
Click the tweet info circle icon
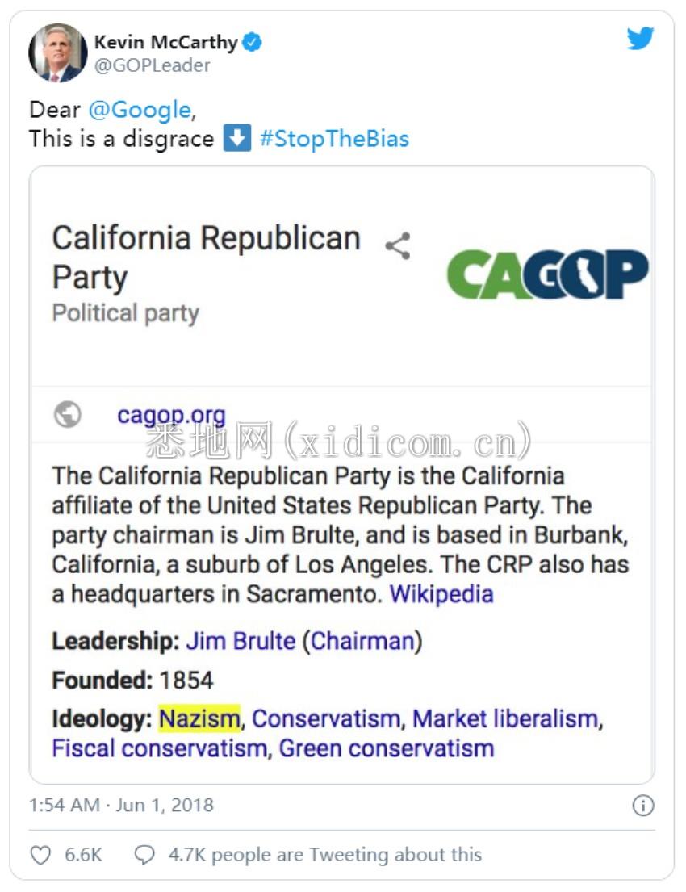(643, 806)
